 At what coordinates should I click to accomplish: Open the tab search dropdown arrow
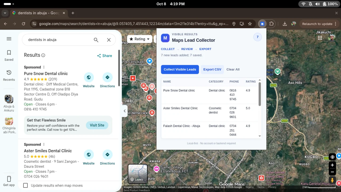coord(5,13)
